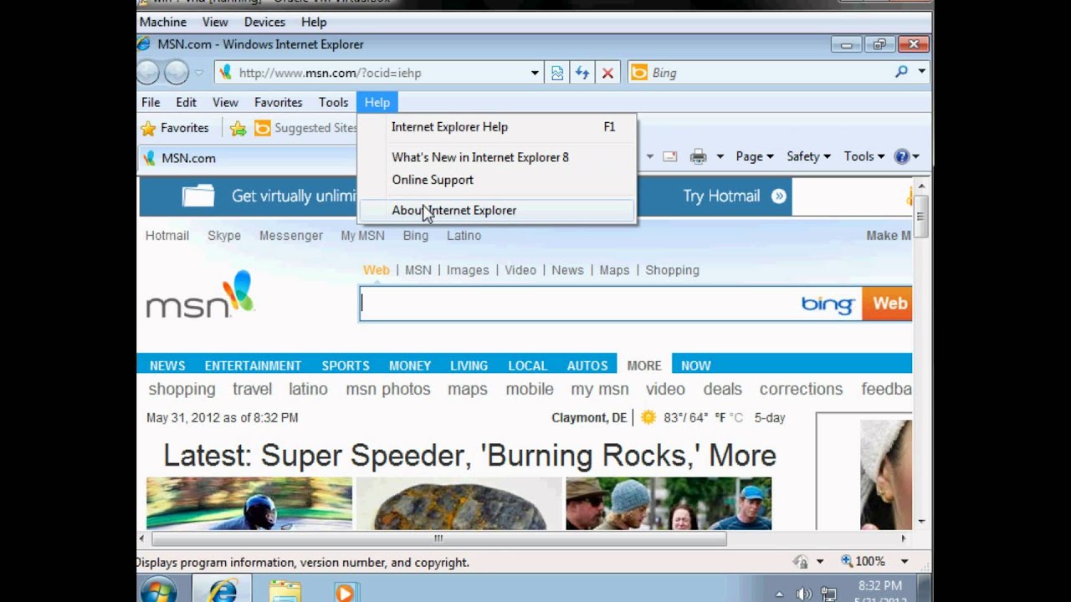Screen dimensions: 1071x602
Task: Open the Latino header link
Action: coord(464,236)
